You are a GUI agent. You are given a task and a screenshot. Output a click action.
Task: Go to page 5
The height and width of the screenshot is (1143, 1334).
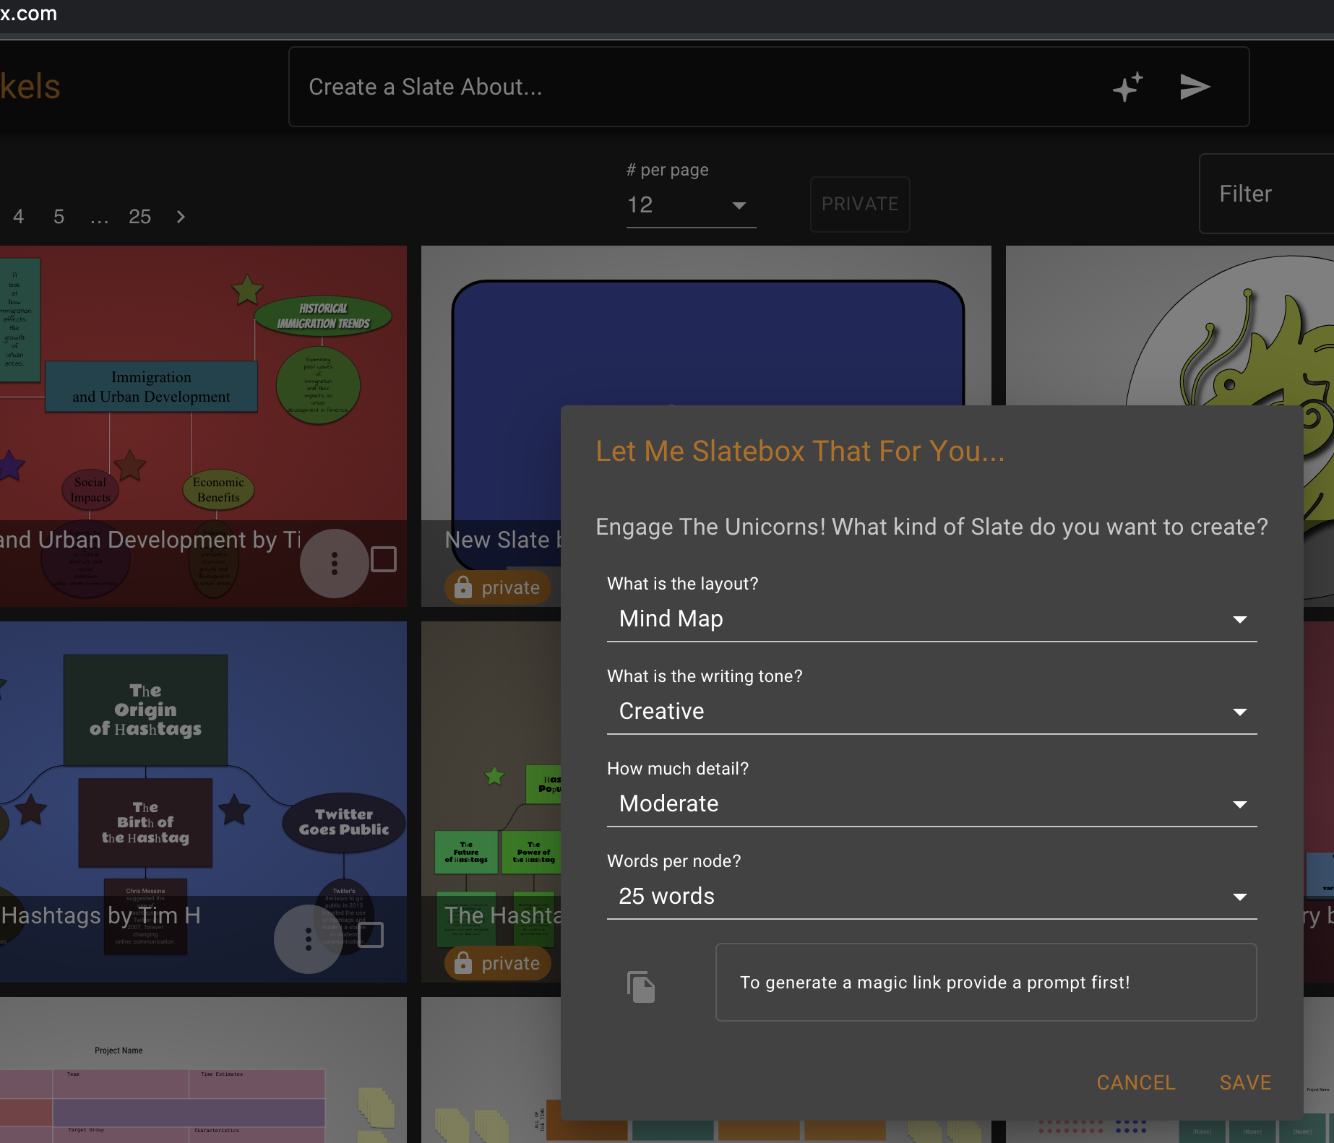[x=59, y=217]
